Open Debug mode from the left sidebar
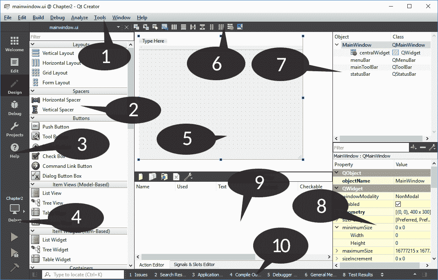 click(x=15, y=108)
